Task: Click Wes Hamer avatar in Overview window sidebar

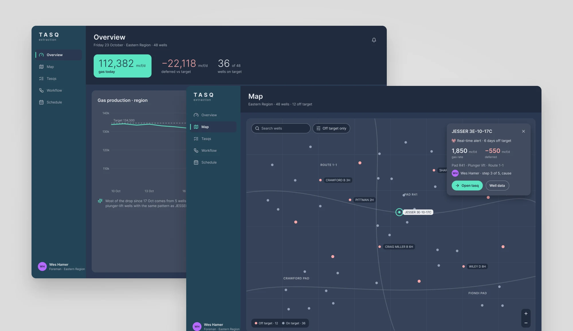Action: coord(42,267)
